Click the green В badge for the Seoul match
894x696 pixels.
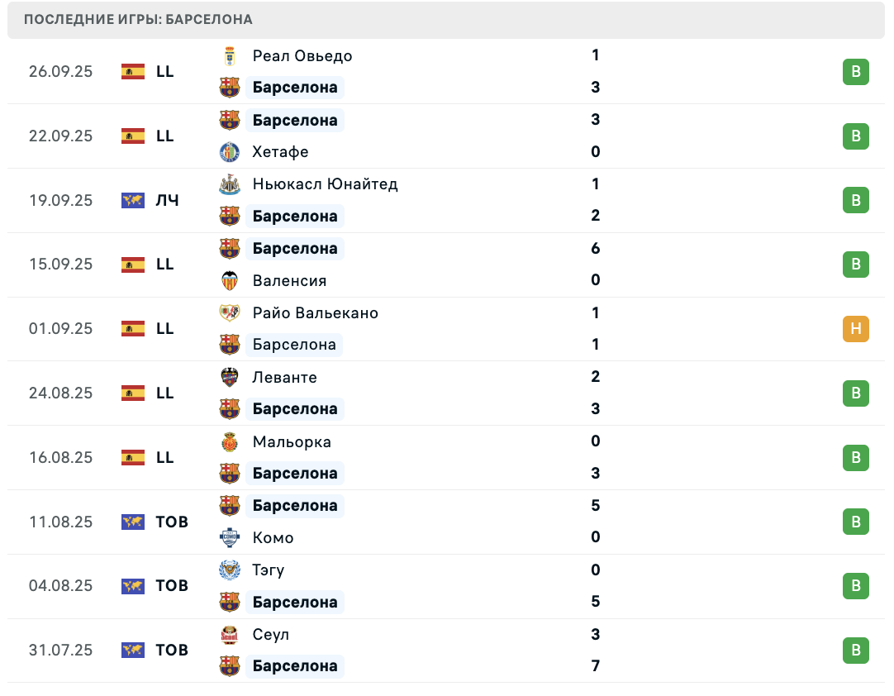pos(856,651)
